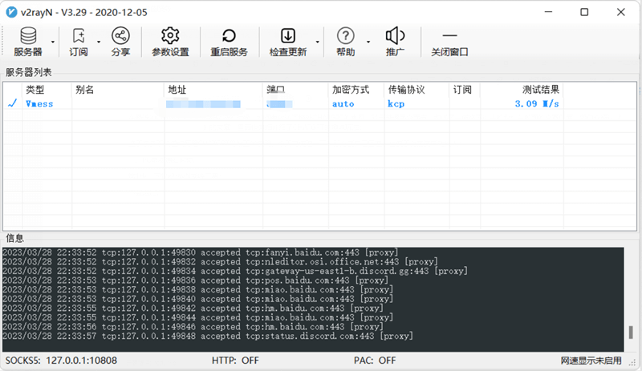Click the 关闭窗口 toolbar button
This screenshot has width=642, height=371.
pos(449,42)
